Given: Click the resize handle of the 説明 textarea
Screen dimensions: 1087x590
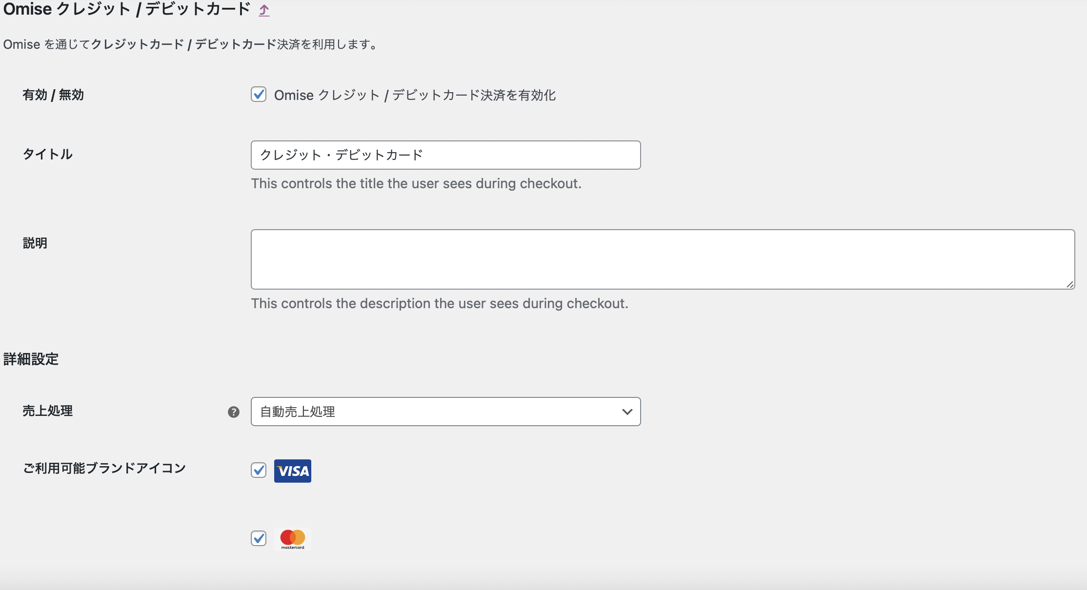Looking at the screenshot, I should click(1069, 284).
